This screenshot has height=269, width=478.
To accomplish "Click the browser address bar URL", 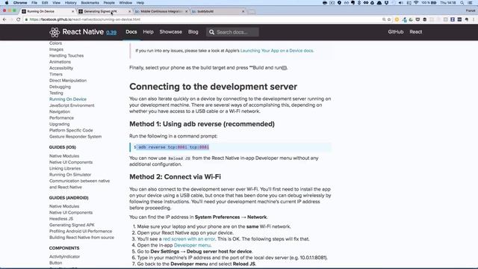I will pos(85,19).
